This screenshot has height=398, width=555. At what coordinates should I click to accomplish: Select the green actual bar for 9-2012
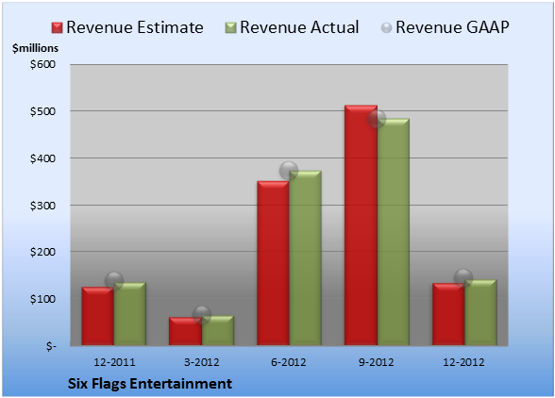[394, 232]
